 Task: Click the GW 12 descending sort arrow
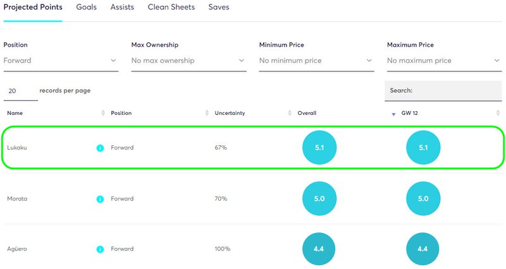click(393, 114)
